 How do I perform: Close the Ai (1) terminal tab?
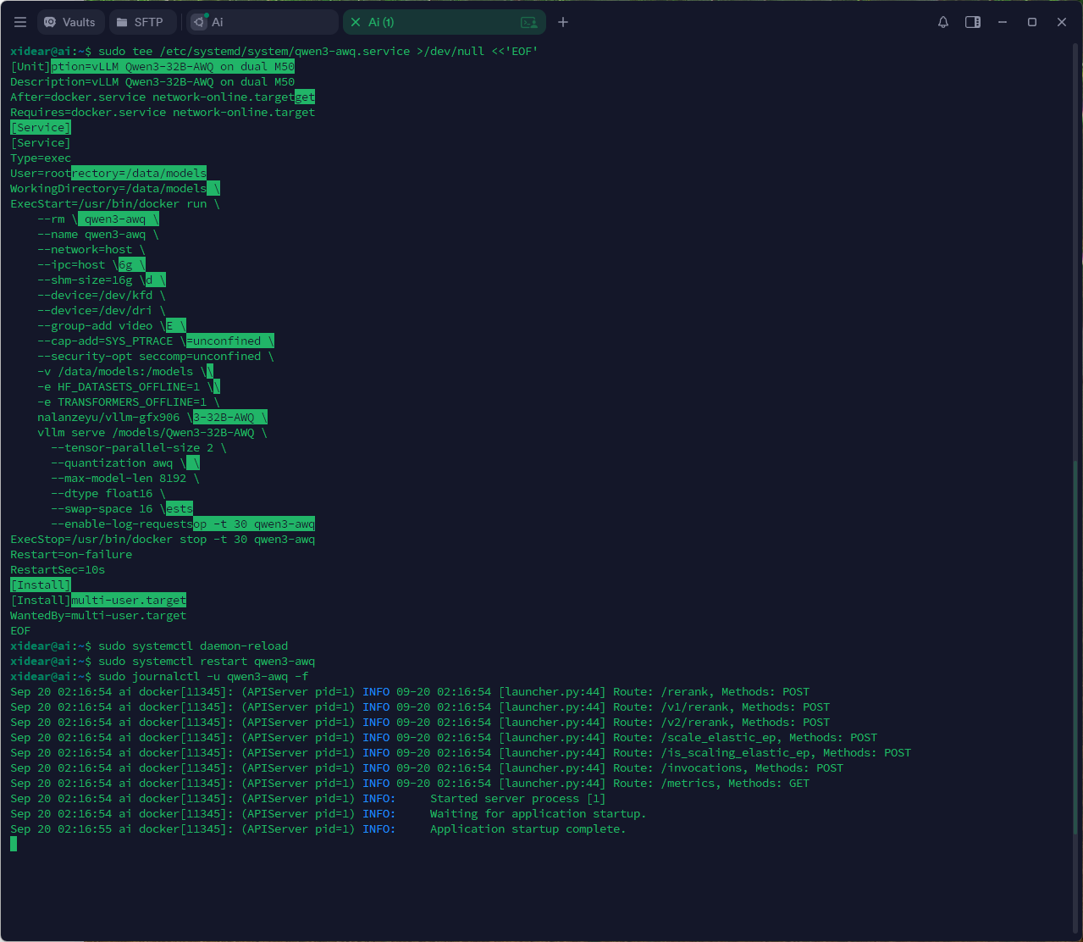pos(356,22)
